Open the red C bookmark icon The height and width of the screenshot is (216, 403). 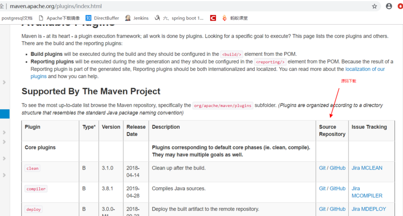pos(213,18)
